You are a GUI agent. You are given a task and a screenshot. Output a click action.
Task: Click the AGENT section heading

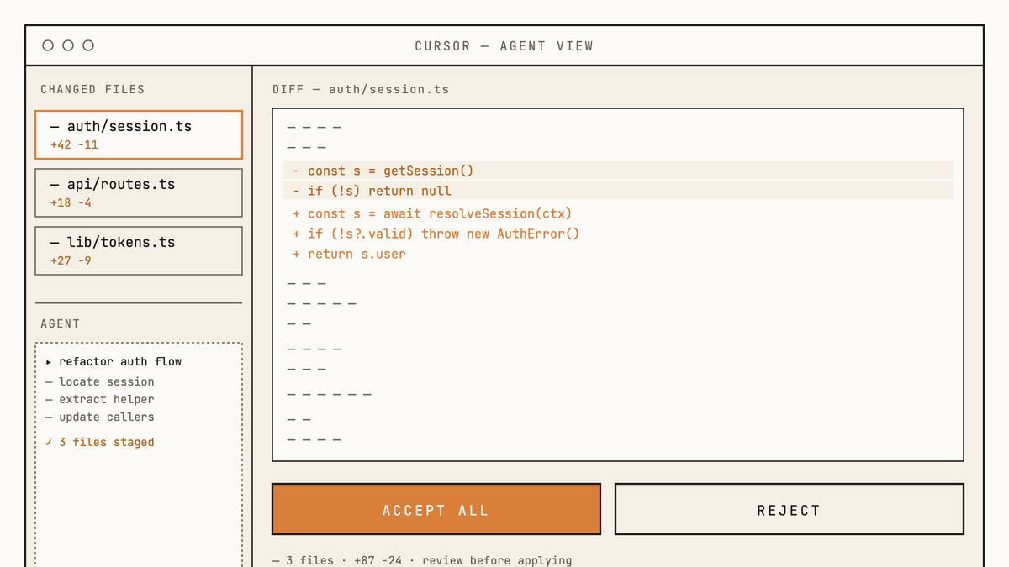pos(61,323)
